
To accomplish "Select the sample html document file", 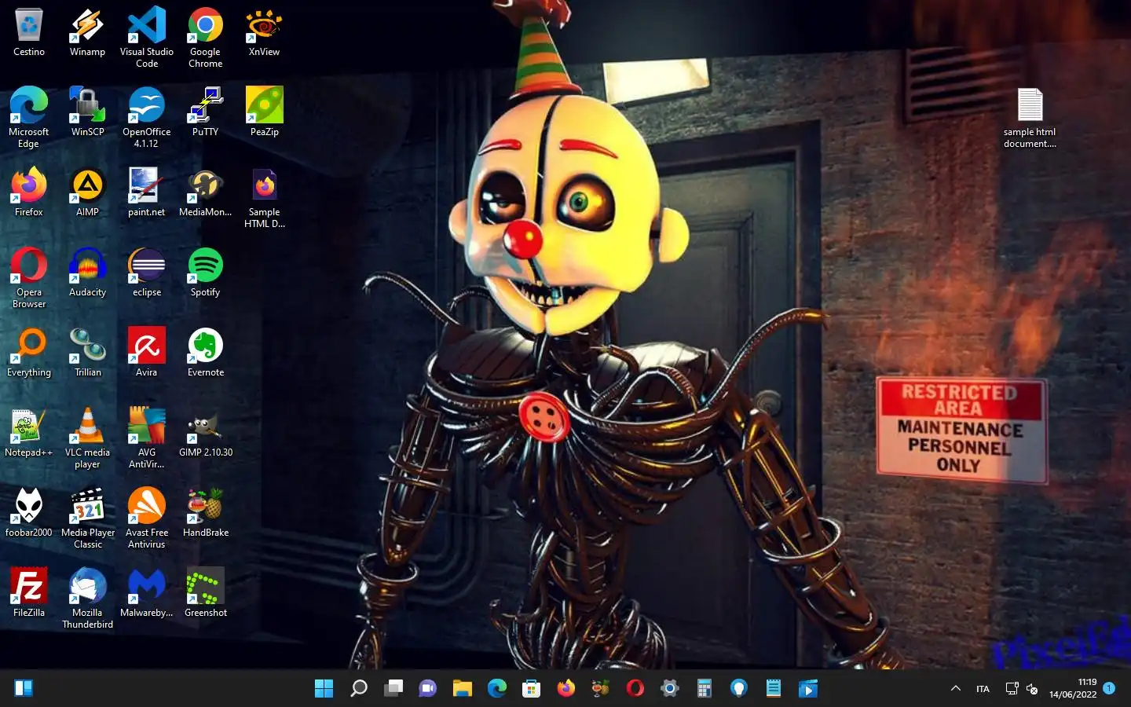I will click(x=1030, y=118).
